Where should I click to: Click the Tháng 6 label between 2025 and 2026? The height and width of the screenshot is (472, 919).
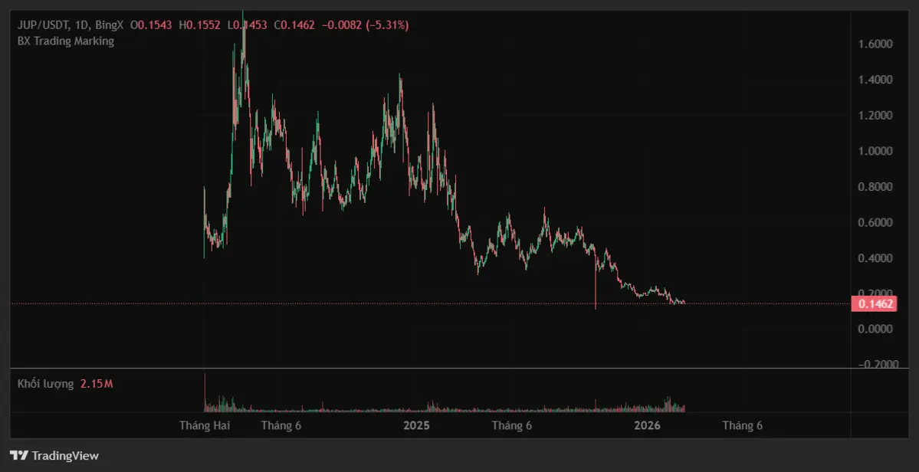tap(512, 425)
